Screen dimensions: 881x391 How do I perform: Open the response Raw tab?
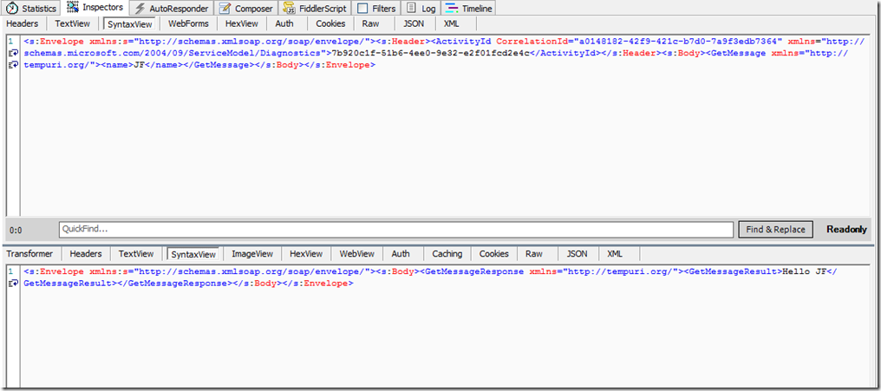(x=534, y=254)
